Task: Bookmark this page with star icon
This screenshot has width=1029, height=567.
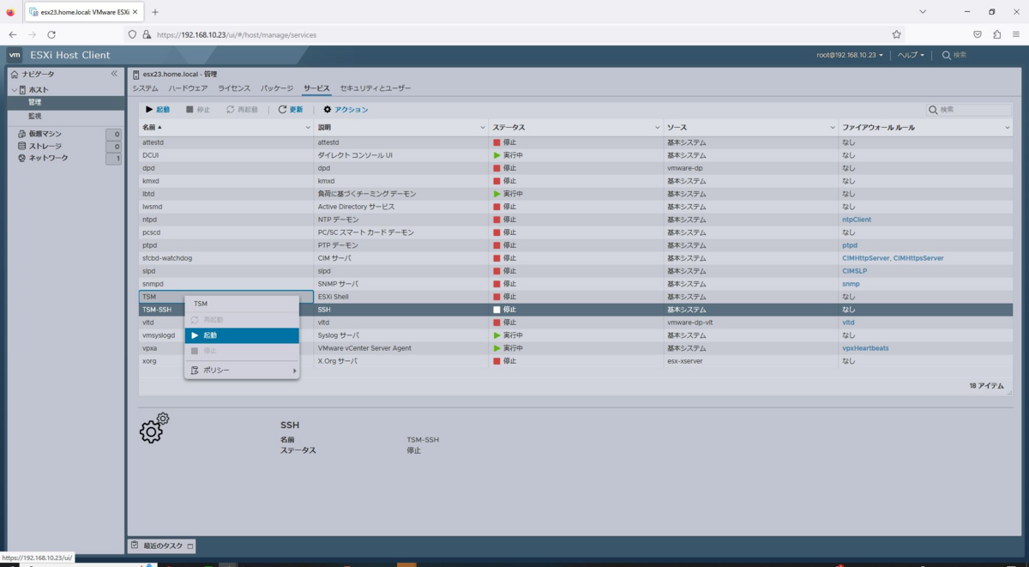Action: pos(896,34)
